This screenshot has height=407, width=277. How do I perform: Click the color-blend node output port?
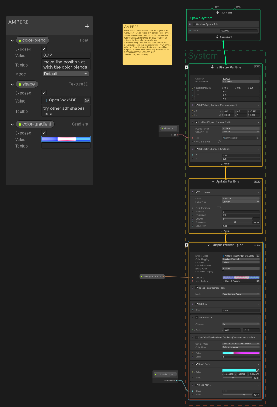click(177, 380)
